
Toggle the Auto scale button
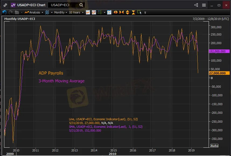(x=214, y=146)
